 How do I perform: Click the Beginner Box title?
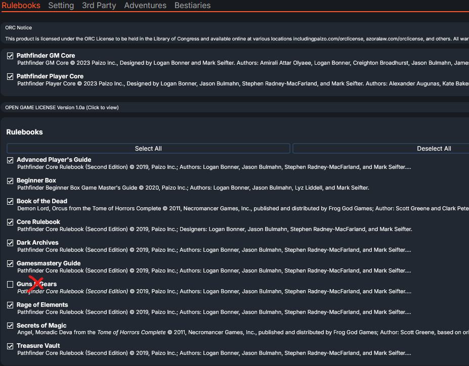tap(36, 180)
